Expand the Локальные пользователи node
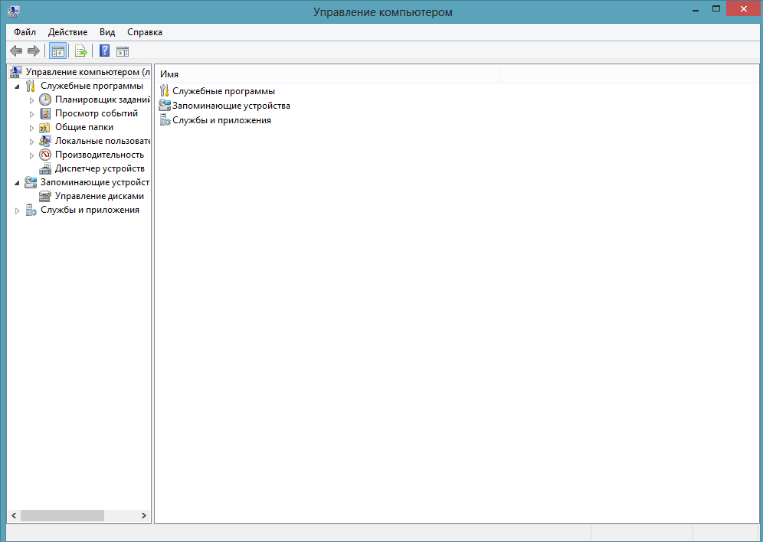The image size is (763, 542). [x=31, y=142]
